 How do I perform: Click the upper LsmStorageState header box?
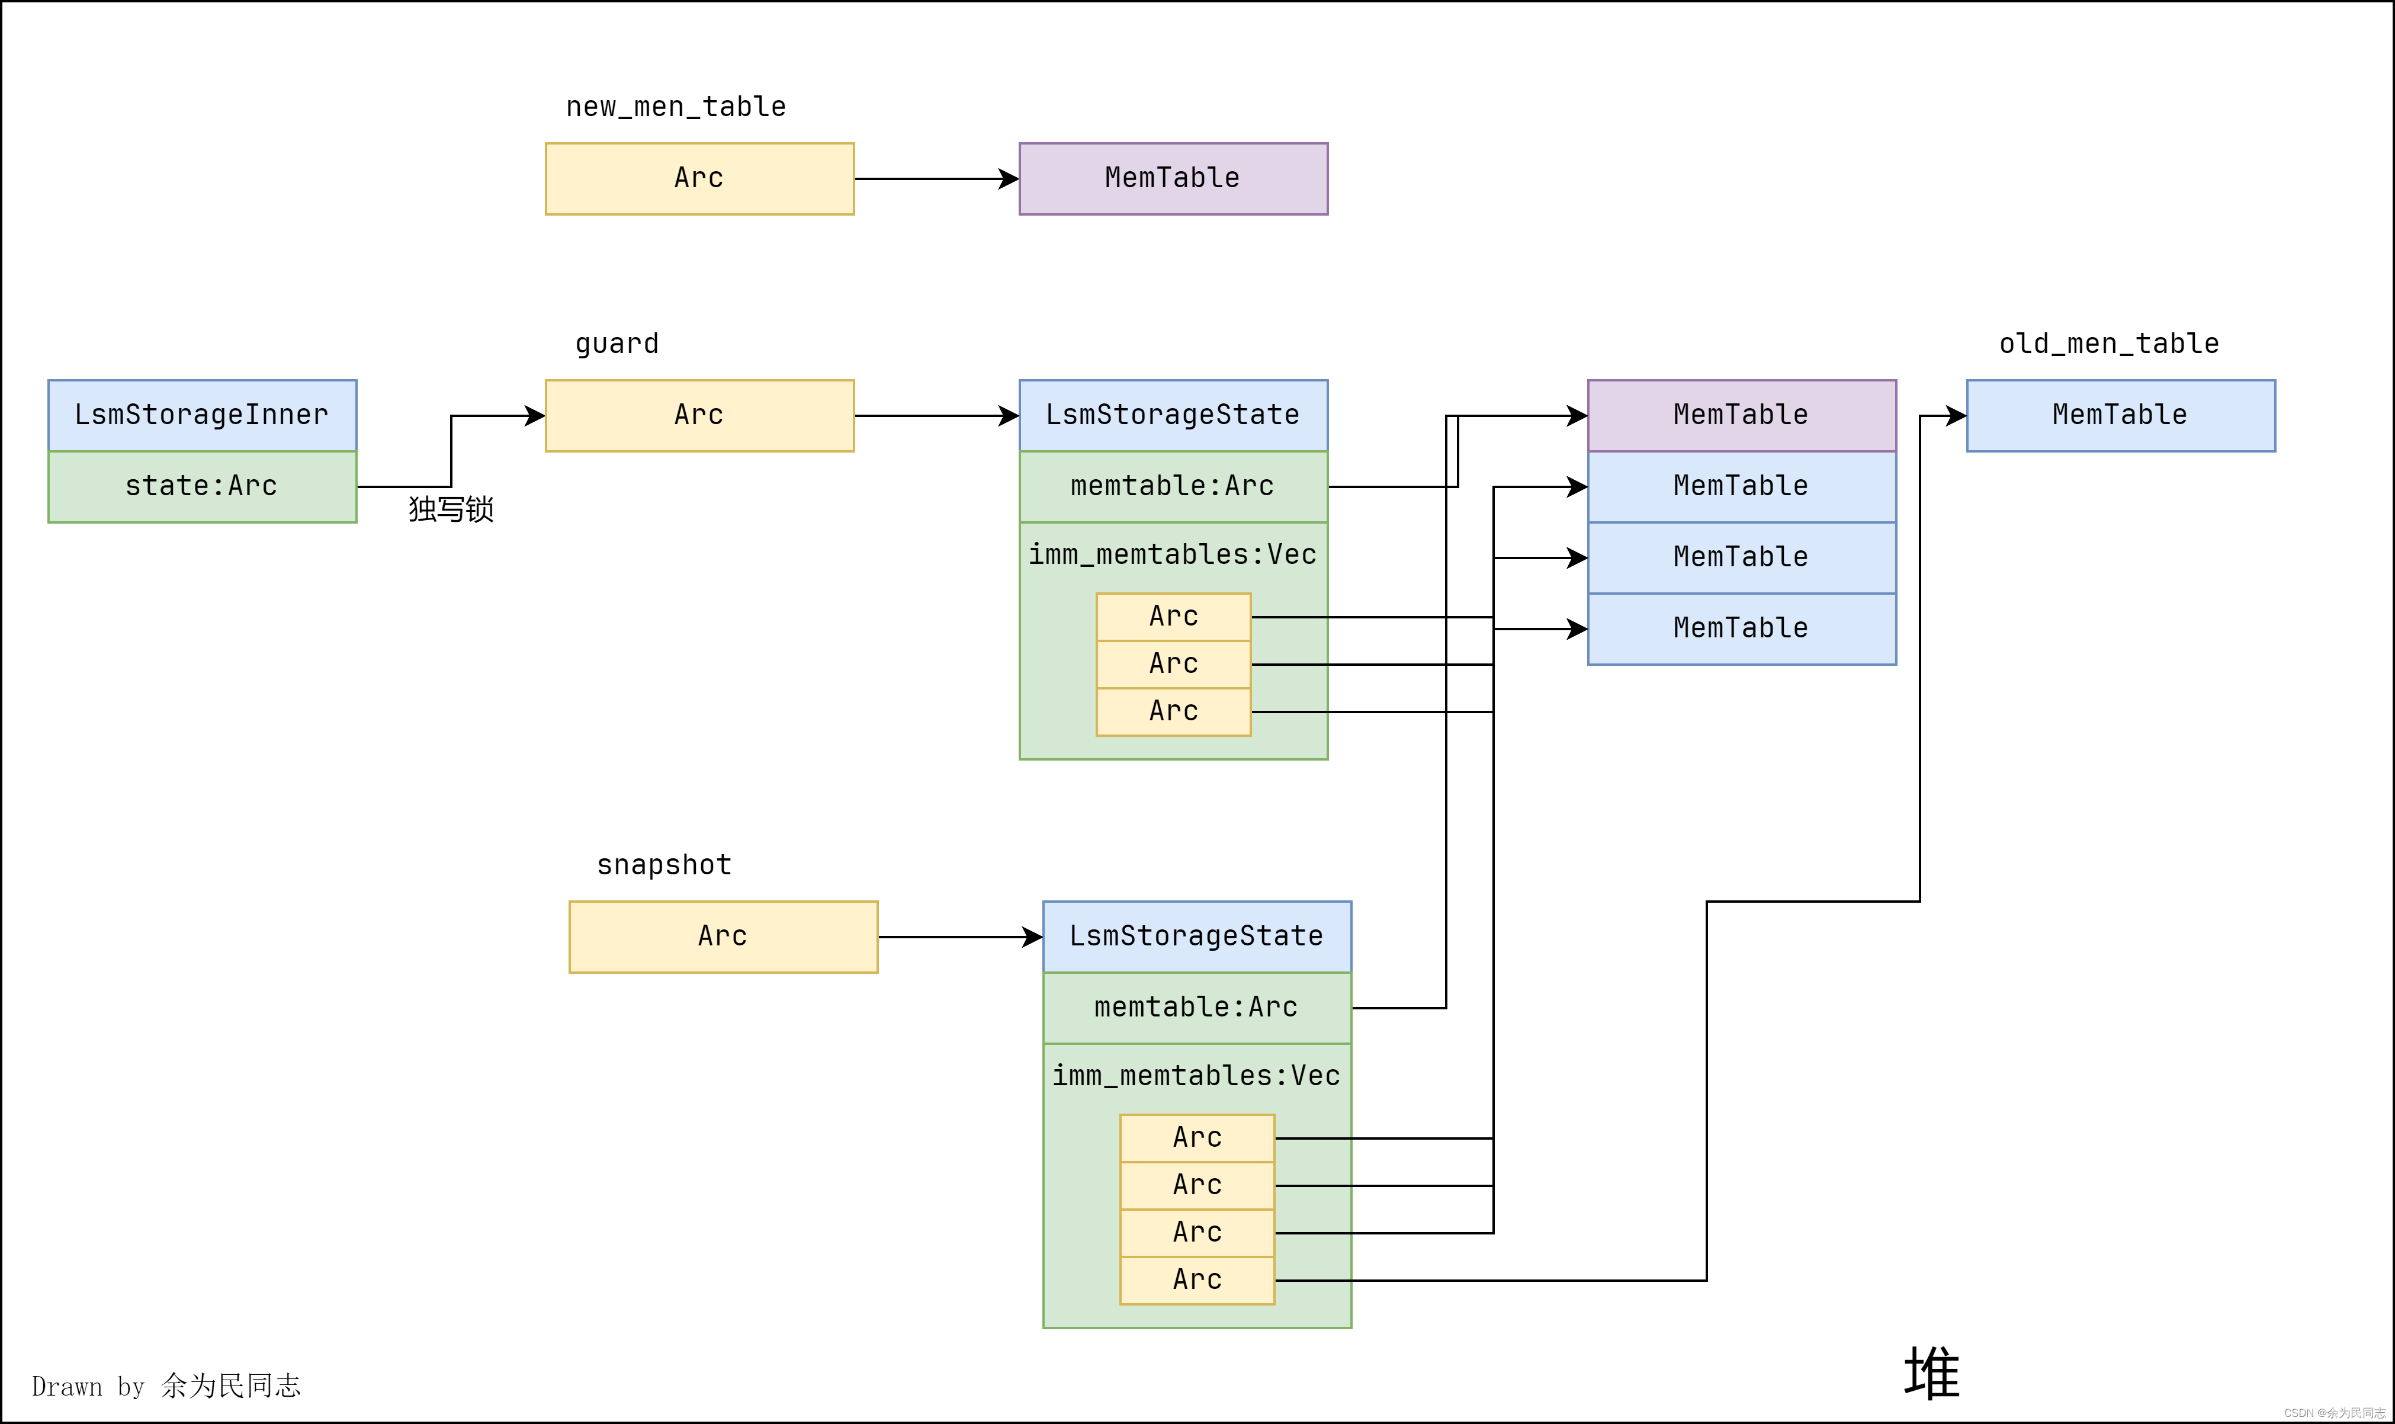coord(1172,415)
